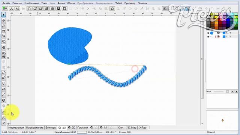Viewport: 240px width, 135px height.
Task: Open the Текст menu
Action: point(44,3)
